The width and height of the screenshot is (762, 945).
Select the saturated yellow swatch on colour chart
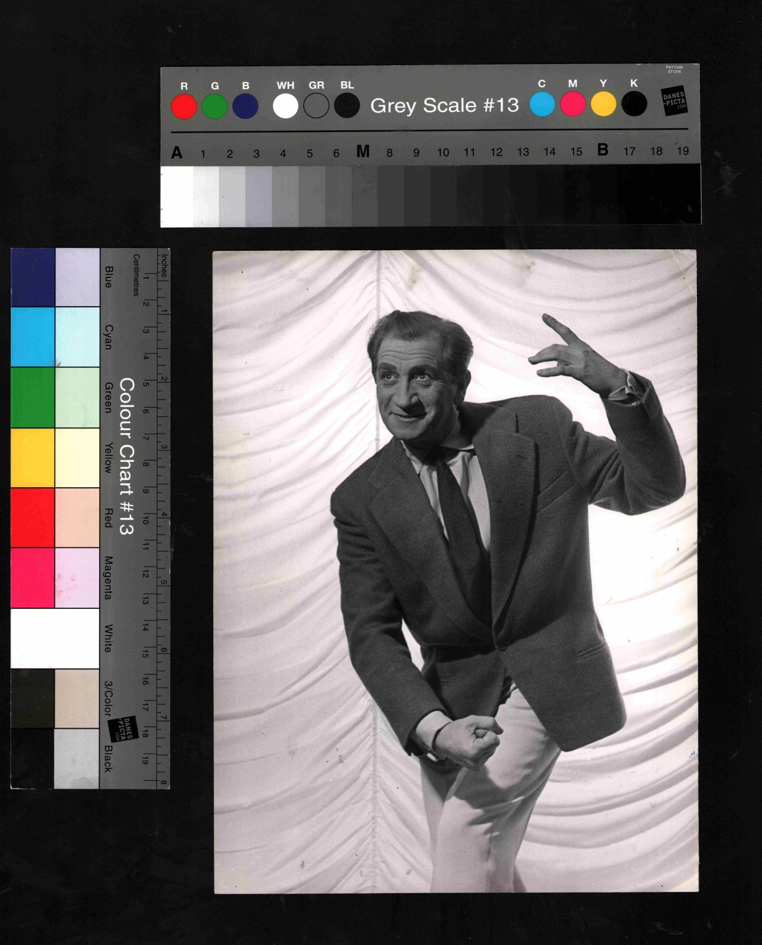(x=33, y=458)
